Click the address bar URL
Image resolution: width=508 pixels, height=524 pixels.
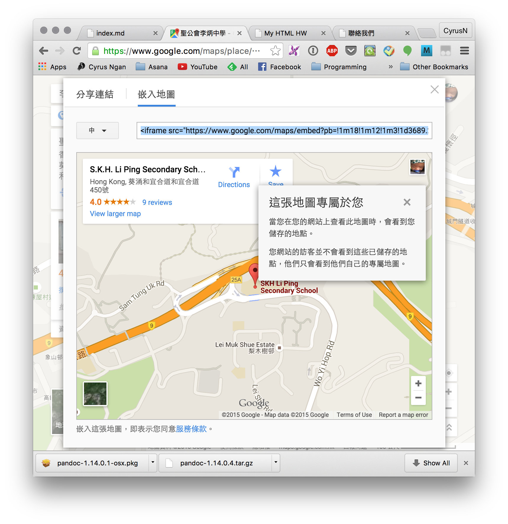(182, 51)
